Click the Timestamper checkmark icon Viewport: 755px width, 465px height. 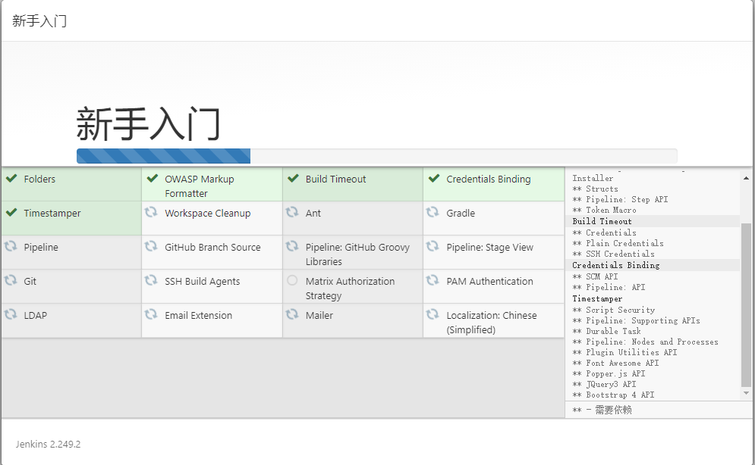pos(11,213)
